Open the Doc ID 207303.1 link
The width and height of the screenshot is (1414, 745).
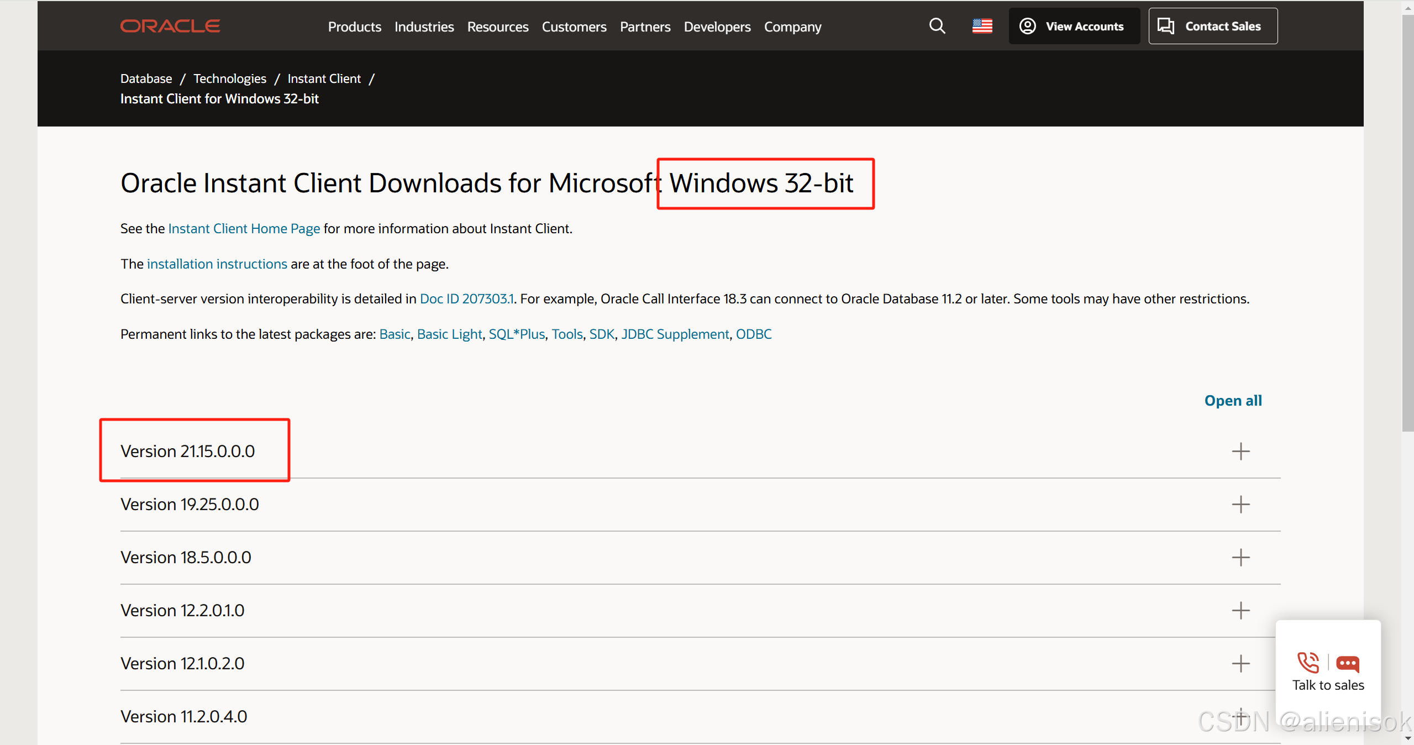[467, 298]
